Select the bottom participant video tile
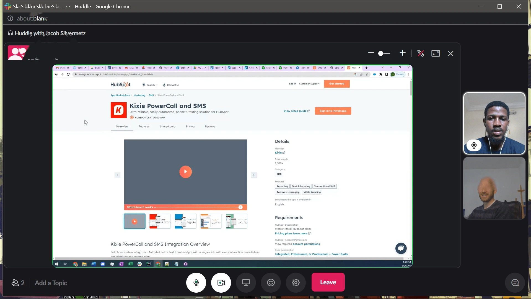This screenshot has height=299, width=531. (x=494, y=188)
